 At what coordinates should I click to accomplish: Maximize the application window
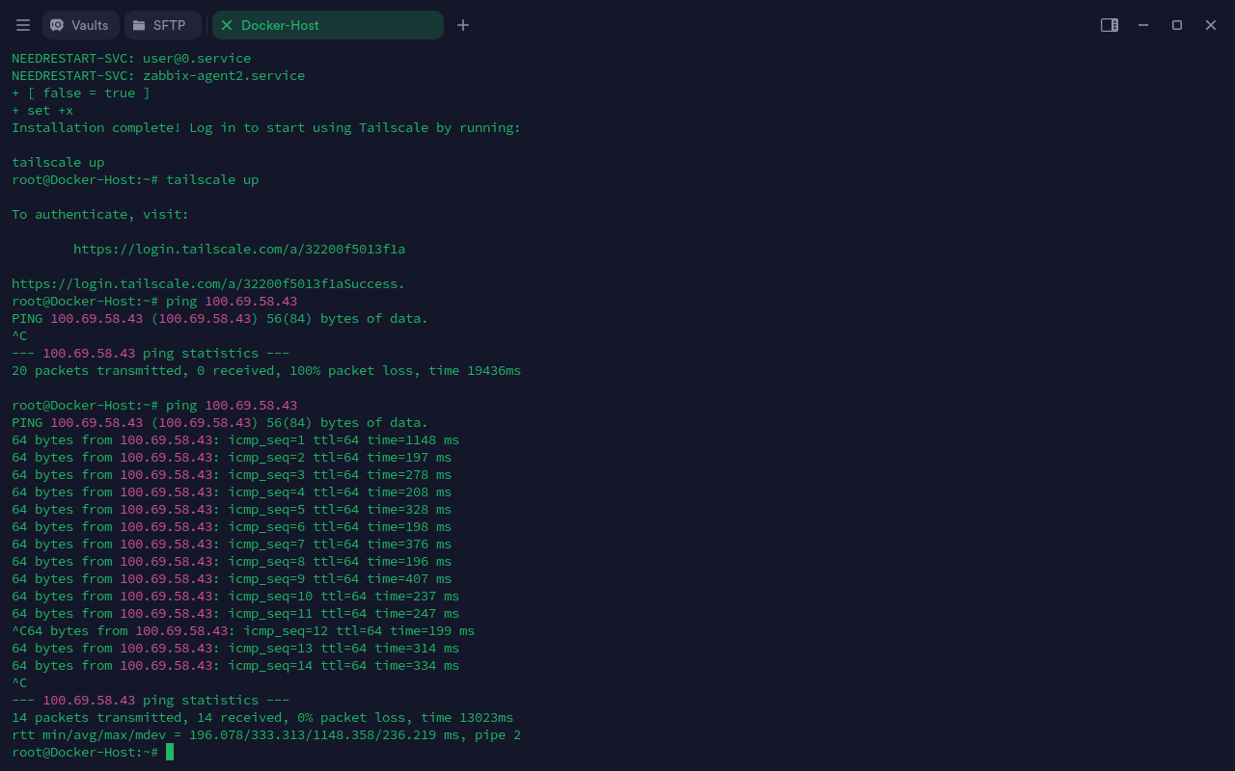point(1177,25)
